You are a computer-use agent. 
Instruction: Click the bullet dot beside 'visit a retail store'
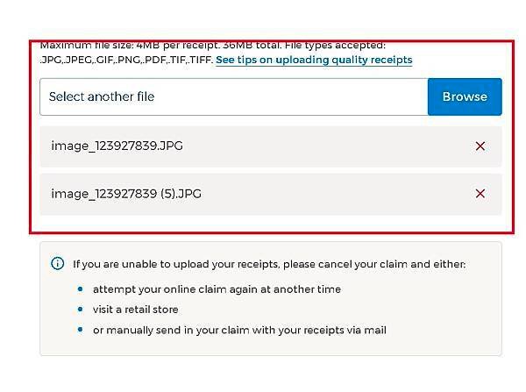click(80, 309)
